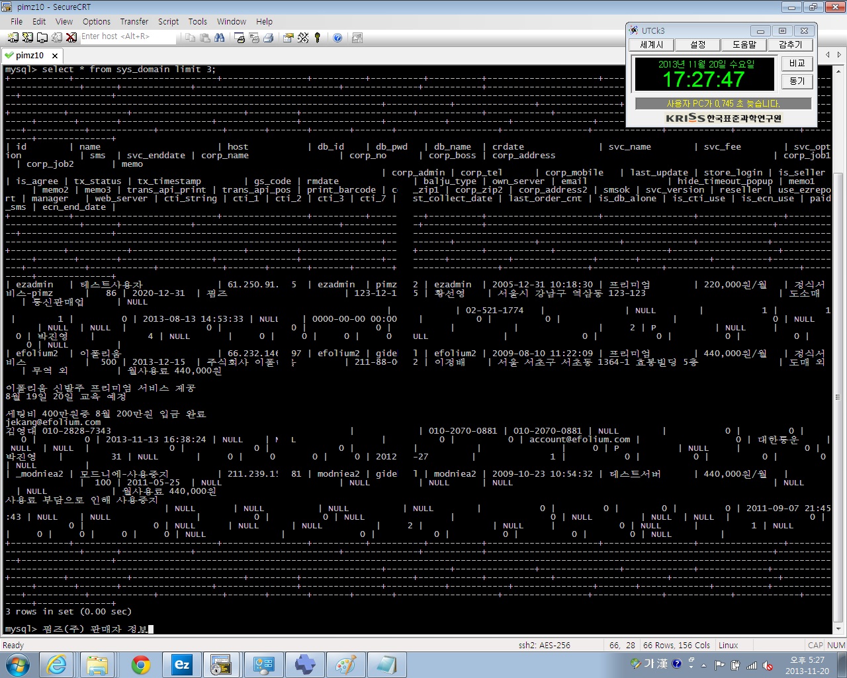Open the View menu

[64, 21]
